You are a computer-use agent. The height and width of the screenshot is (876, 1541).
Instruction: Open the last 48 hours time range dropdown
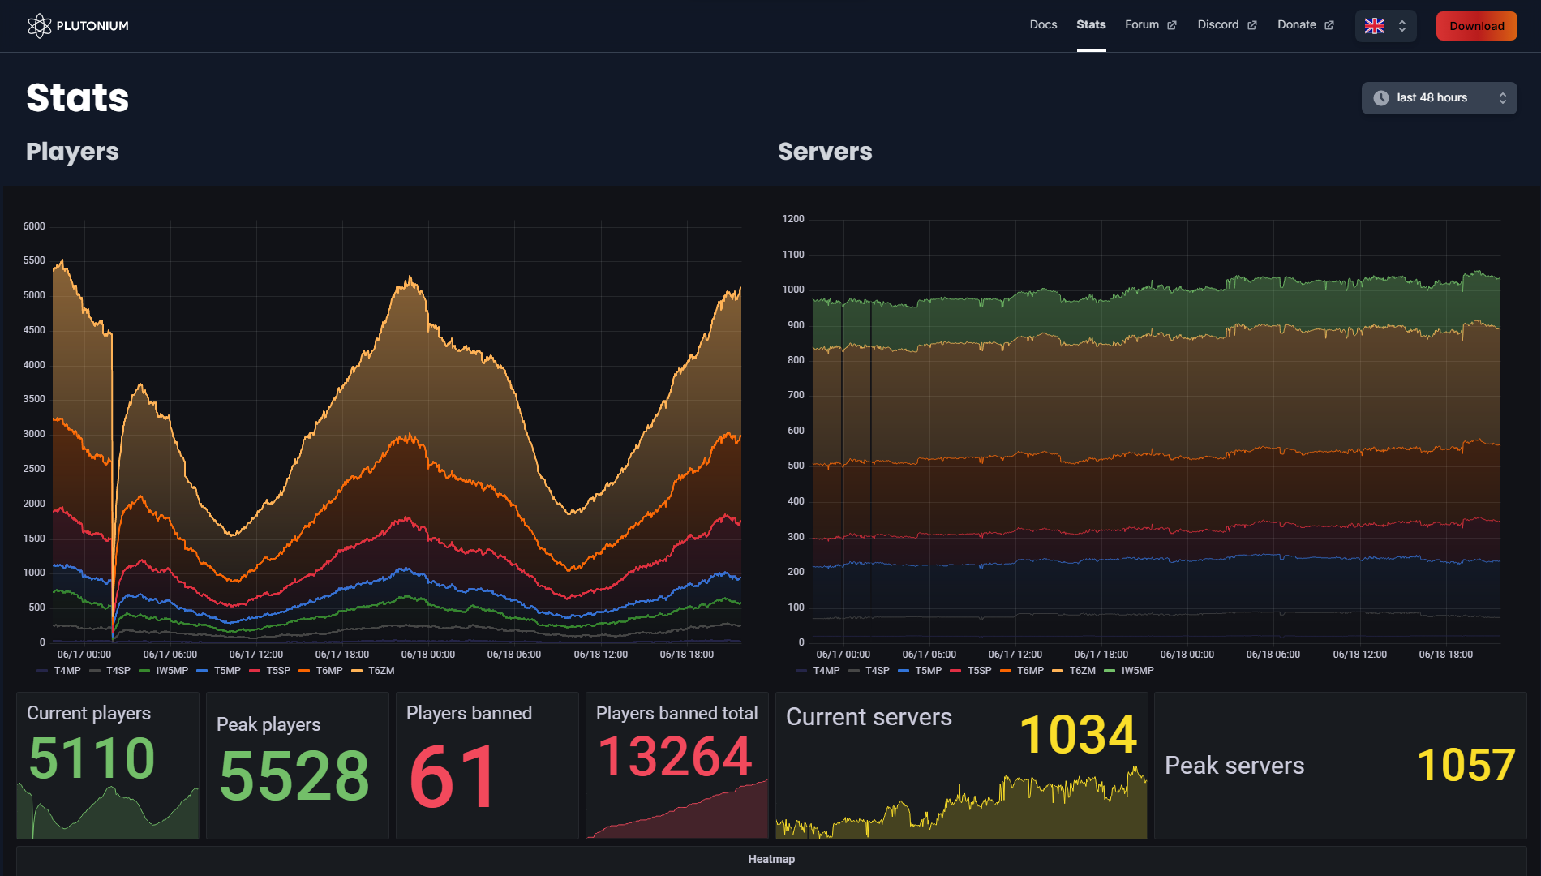click(x=1439, y=98)
